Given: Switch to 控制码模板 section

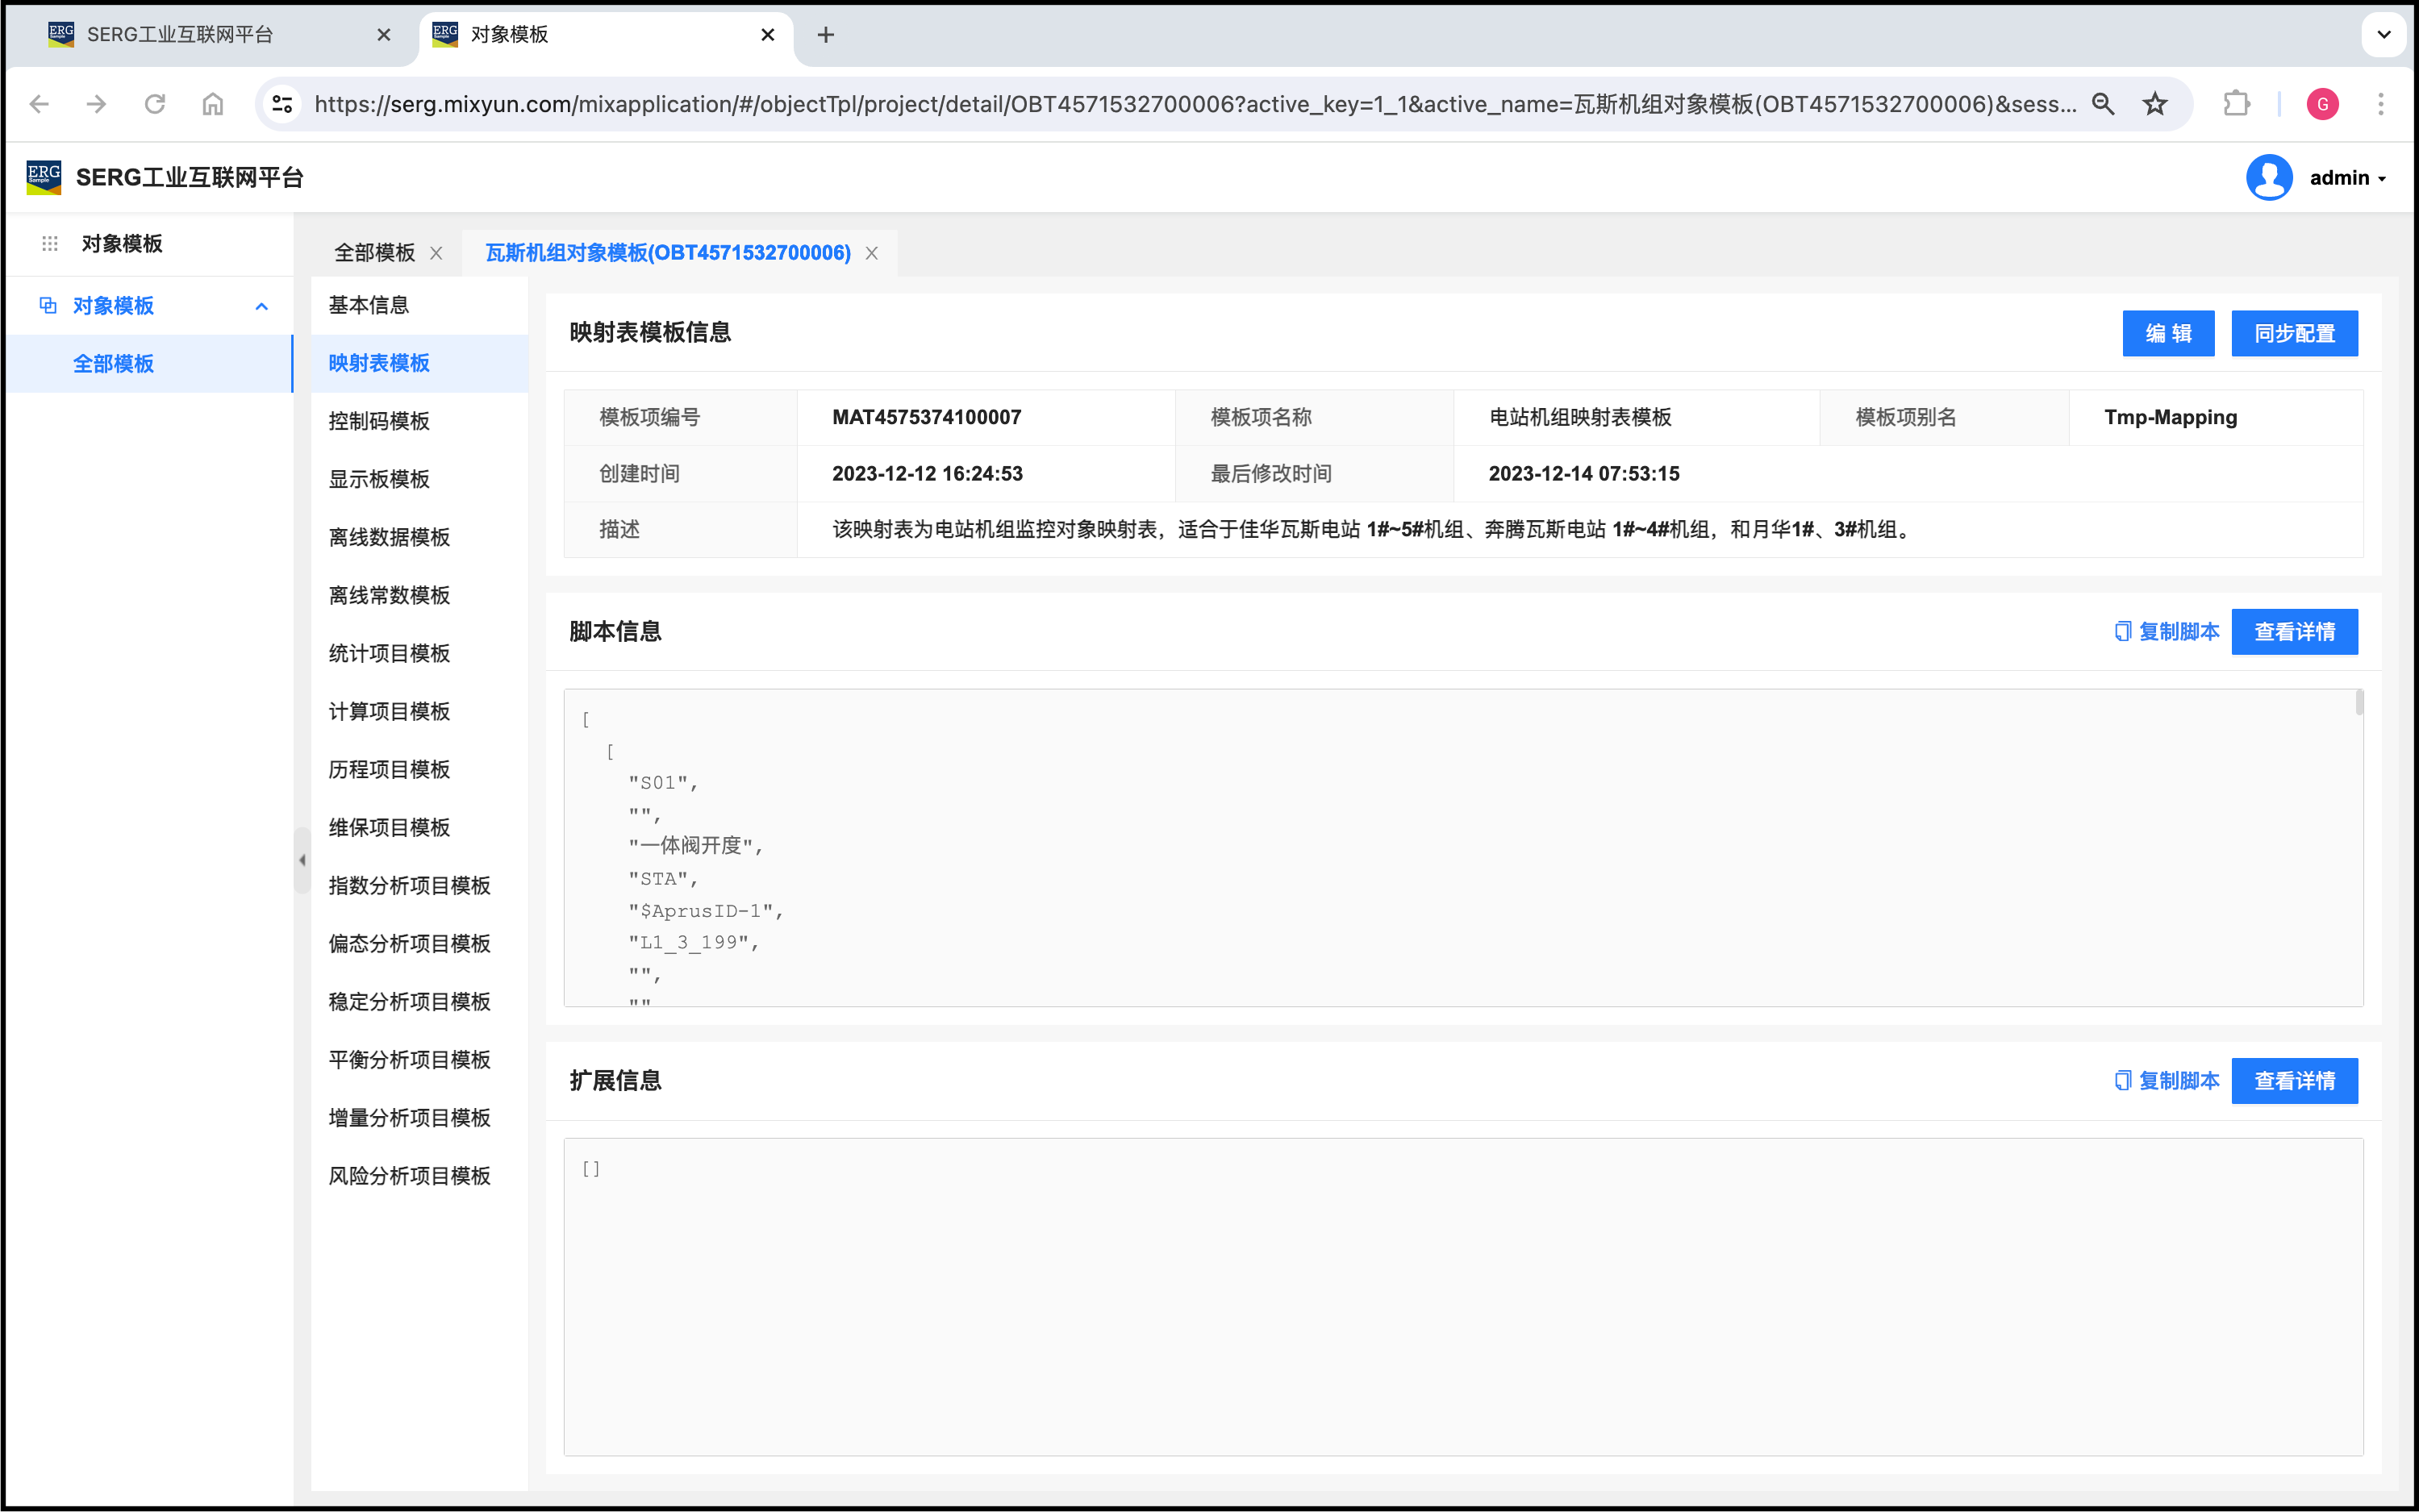Looking at the screenshot, I should pyautogui.click(x=379, y=421).
